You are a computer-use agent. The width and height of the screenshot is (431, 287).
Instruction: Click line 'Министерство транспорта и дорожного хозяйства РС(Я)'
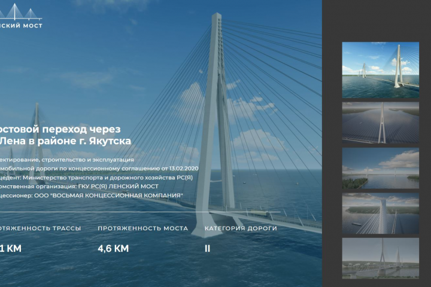96,178
